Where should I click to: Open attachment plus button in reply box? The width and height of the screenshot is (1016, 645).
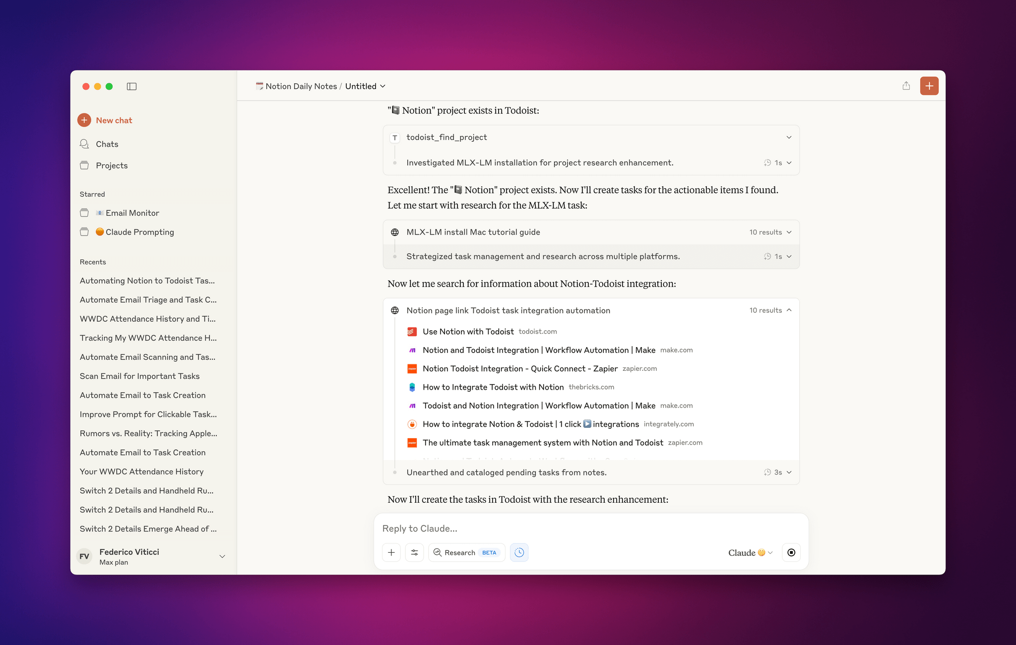(x=391, y=552)
